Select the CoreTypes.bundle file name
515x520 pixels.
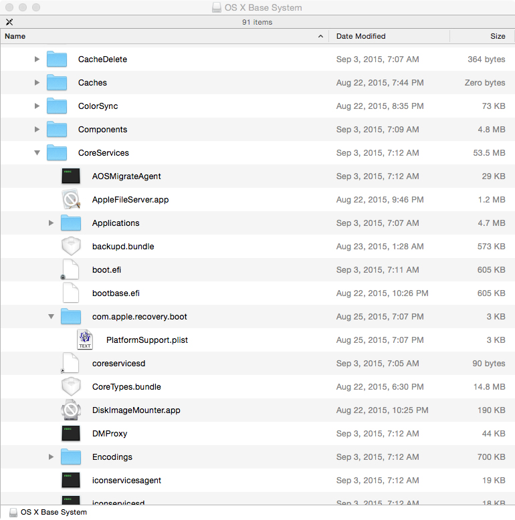126,387
